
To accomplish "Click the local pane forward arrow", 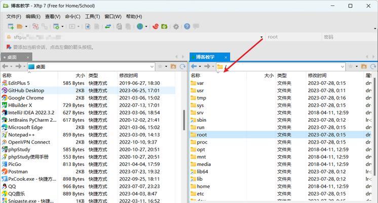I will pos(18,66).
